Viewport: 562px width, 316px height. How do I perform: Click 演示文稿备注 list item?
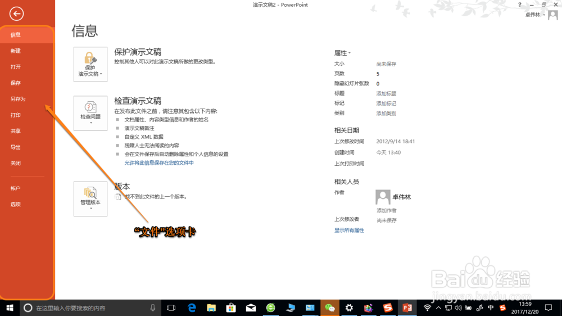coord(139,128)
